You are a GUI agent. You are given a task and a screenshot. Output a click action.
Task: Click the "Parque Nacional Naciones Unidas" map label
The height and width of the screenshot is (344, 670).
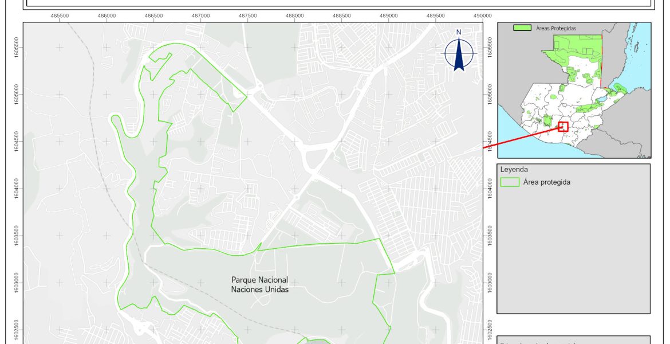pyautogui.click(x=259, y=285)
